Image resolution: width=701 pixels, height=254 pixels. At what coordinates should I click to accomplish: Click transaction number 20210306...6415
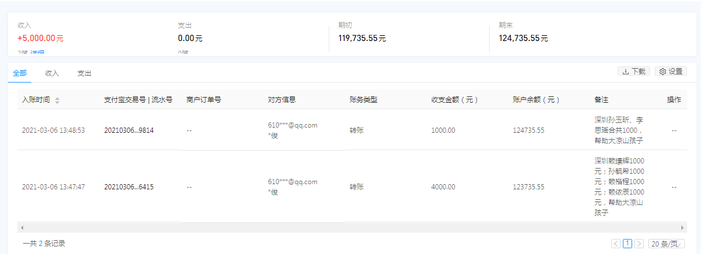click(129, 187)
